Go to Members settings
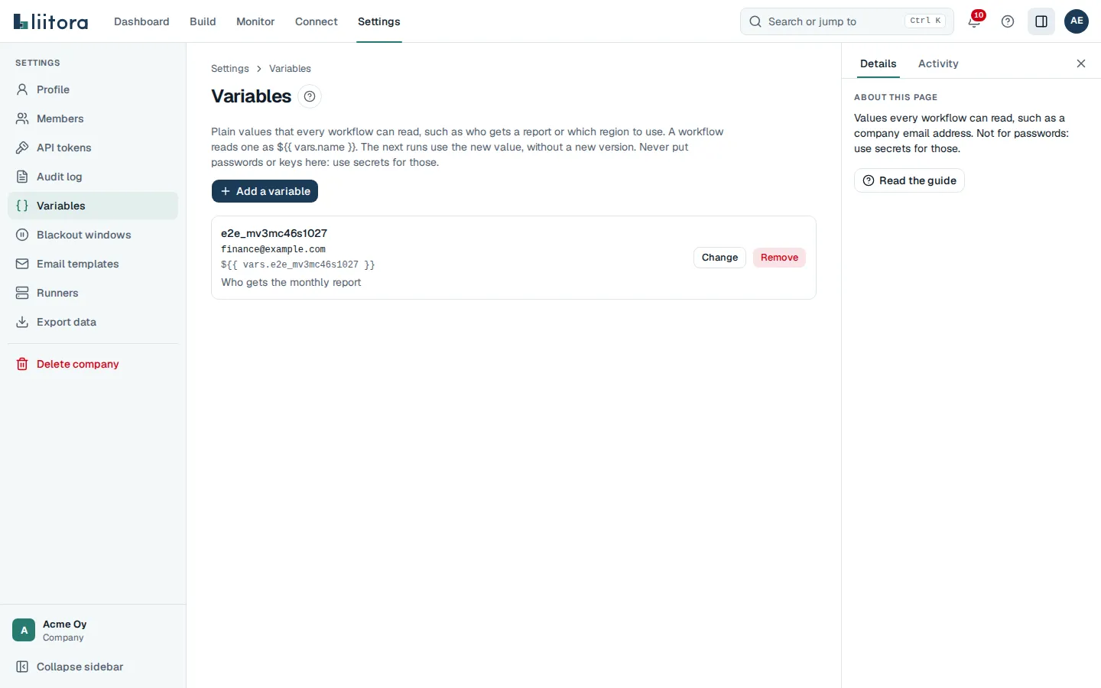 [93, 118]
